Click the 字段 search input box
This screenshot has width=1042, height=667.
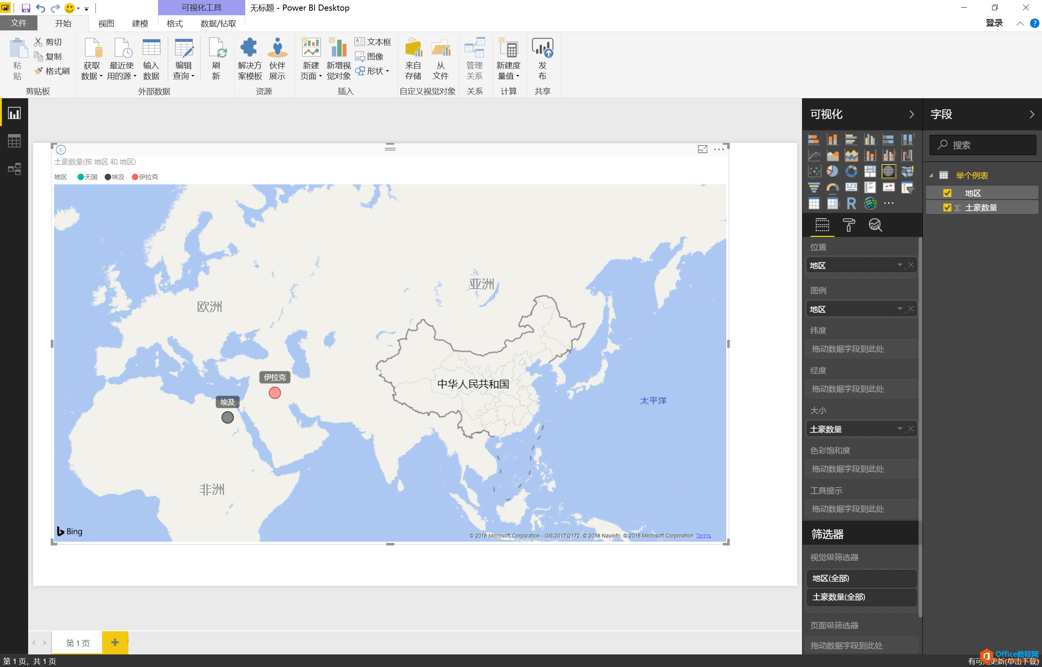983,145
